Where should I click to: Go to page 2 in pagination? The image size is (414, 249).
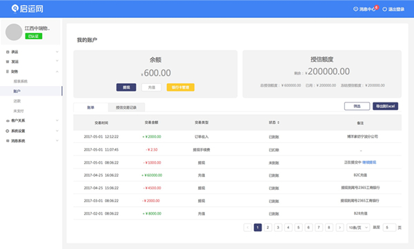click(268, 228)
